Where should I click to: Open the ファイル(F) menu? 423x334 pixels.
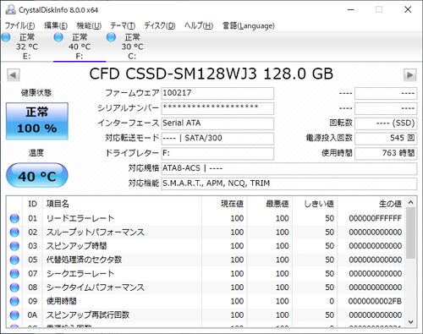coord(20,26)
